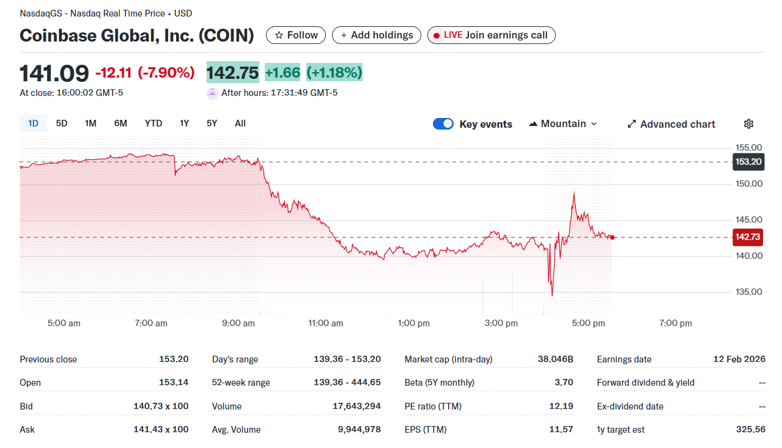This screenshot has width=782, height=448.
Task: Click the 7:00 pm x-axis label
Action: click(676, 323)
